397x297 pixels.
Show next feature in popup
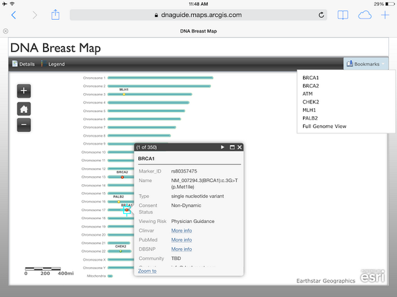click(222, 147)
